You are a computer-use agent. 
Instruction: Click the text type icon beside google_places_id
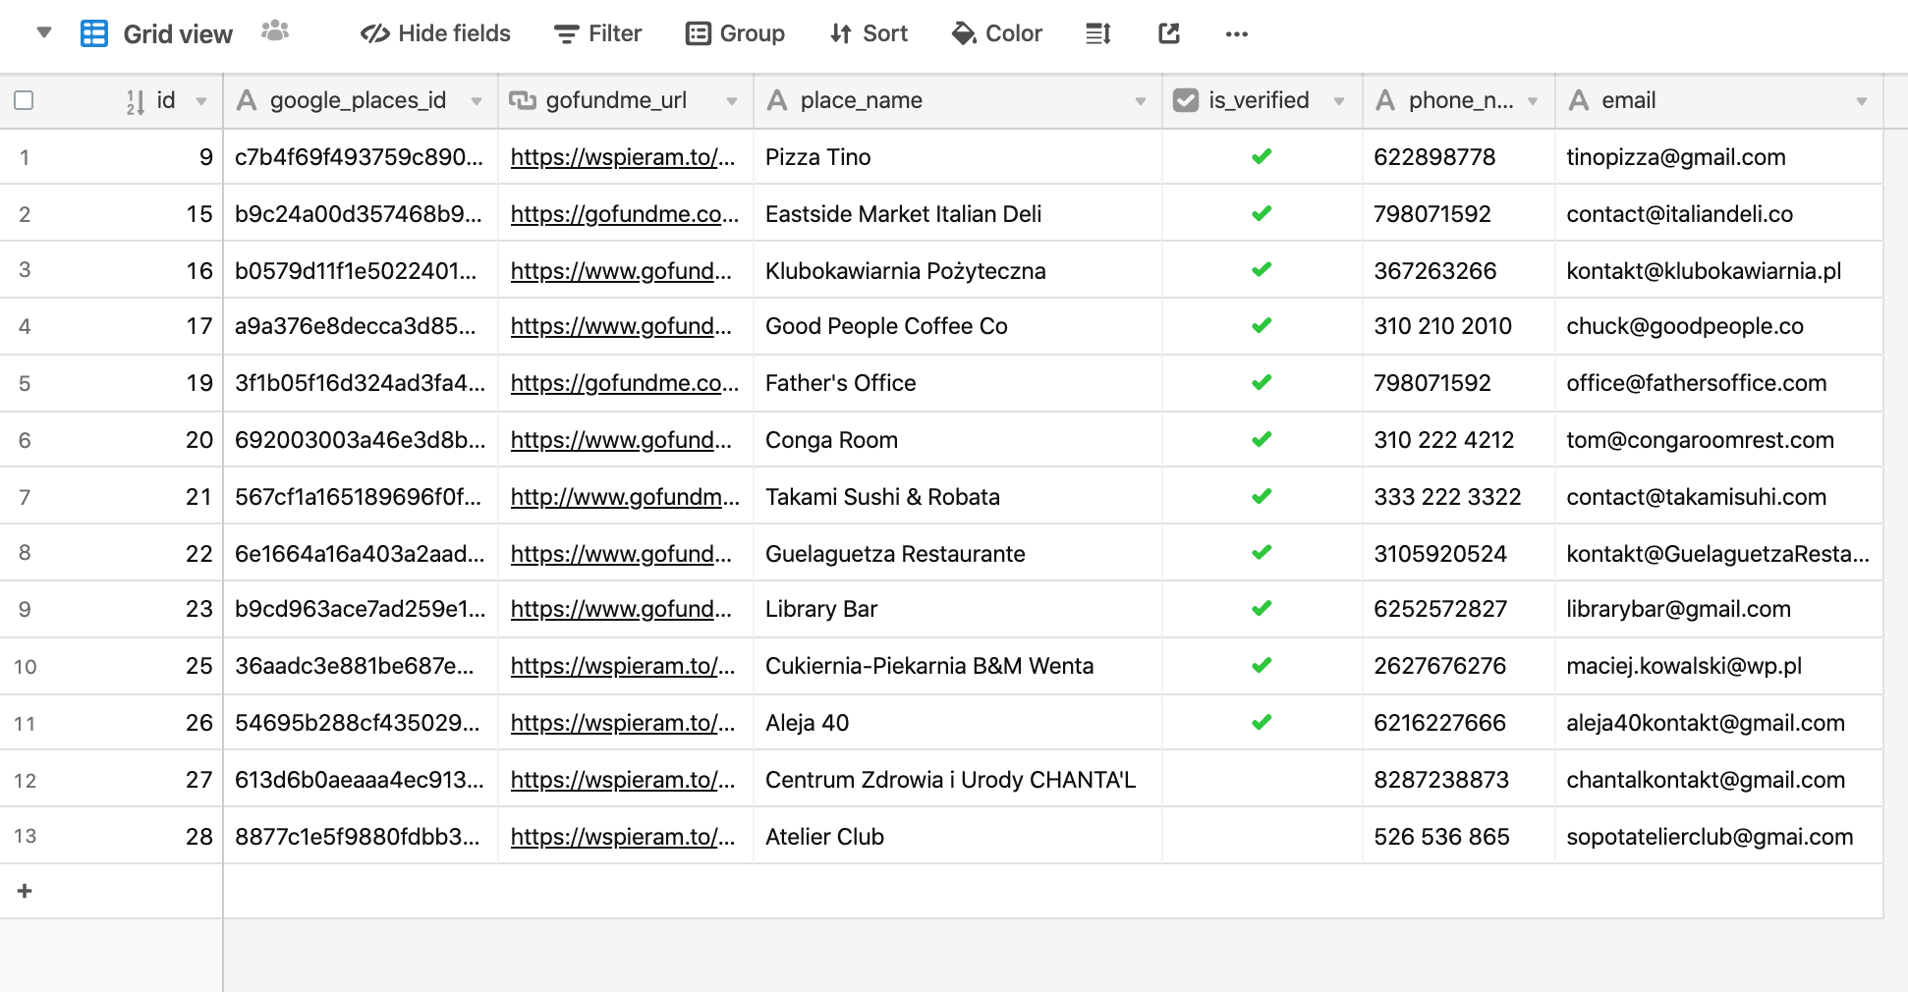click(x=248, y=100)
